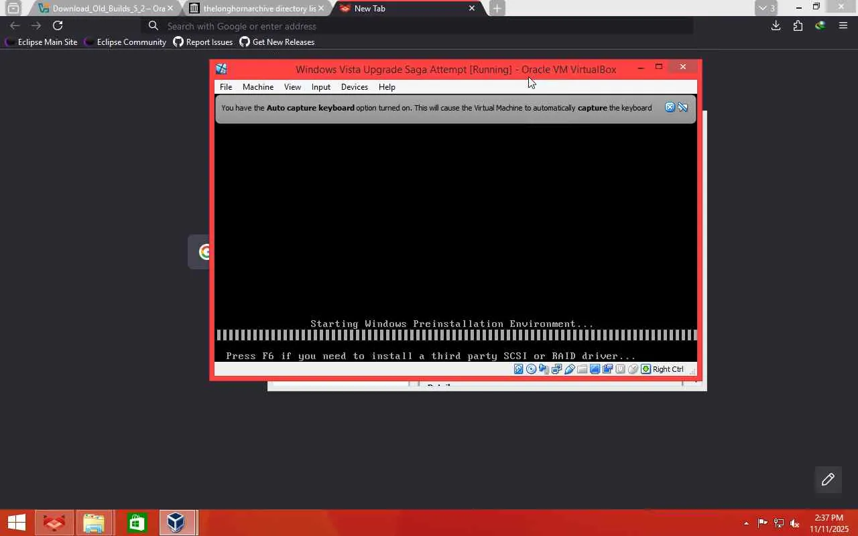The width and height of the screenshot is (858, 536).
Task: Open the Get New Releases bookmark
Action: pos(277,42)
